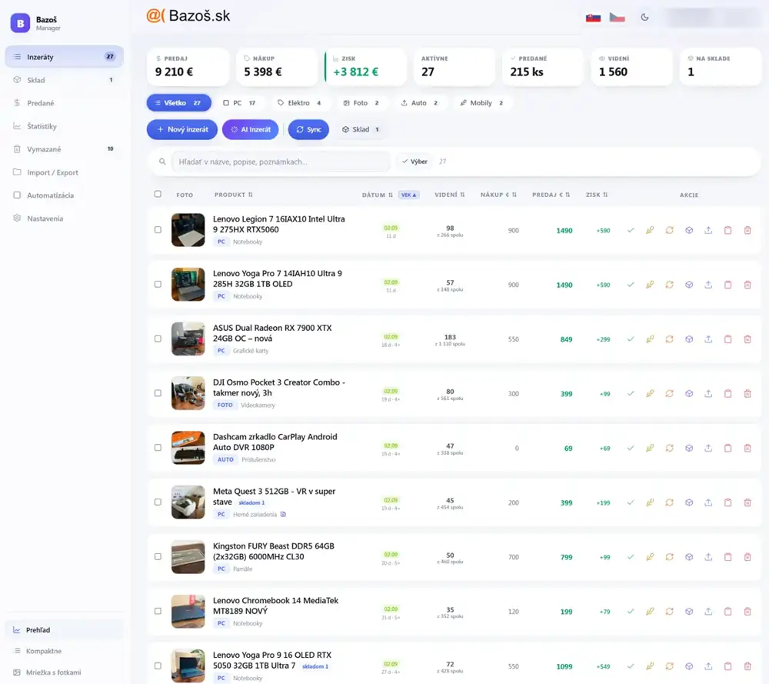
Task: Delete the Lenovo Legion 7 listing (trash icon)
Action: (x=747, y=230)
